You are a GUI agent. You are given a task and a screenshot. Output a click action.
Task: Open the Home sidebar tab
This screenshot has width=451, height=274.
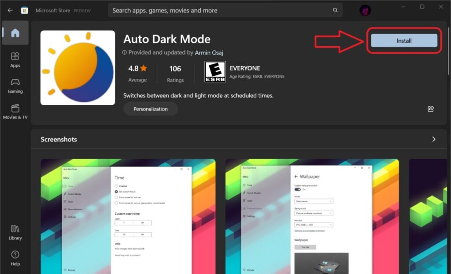coord(15,33)
